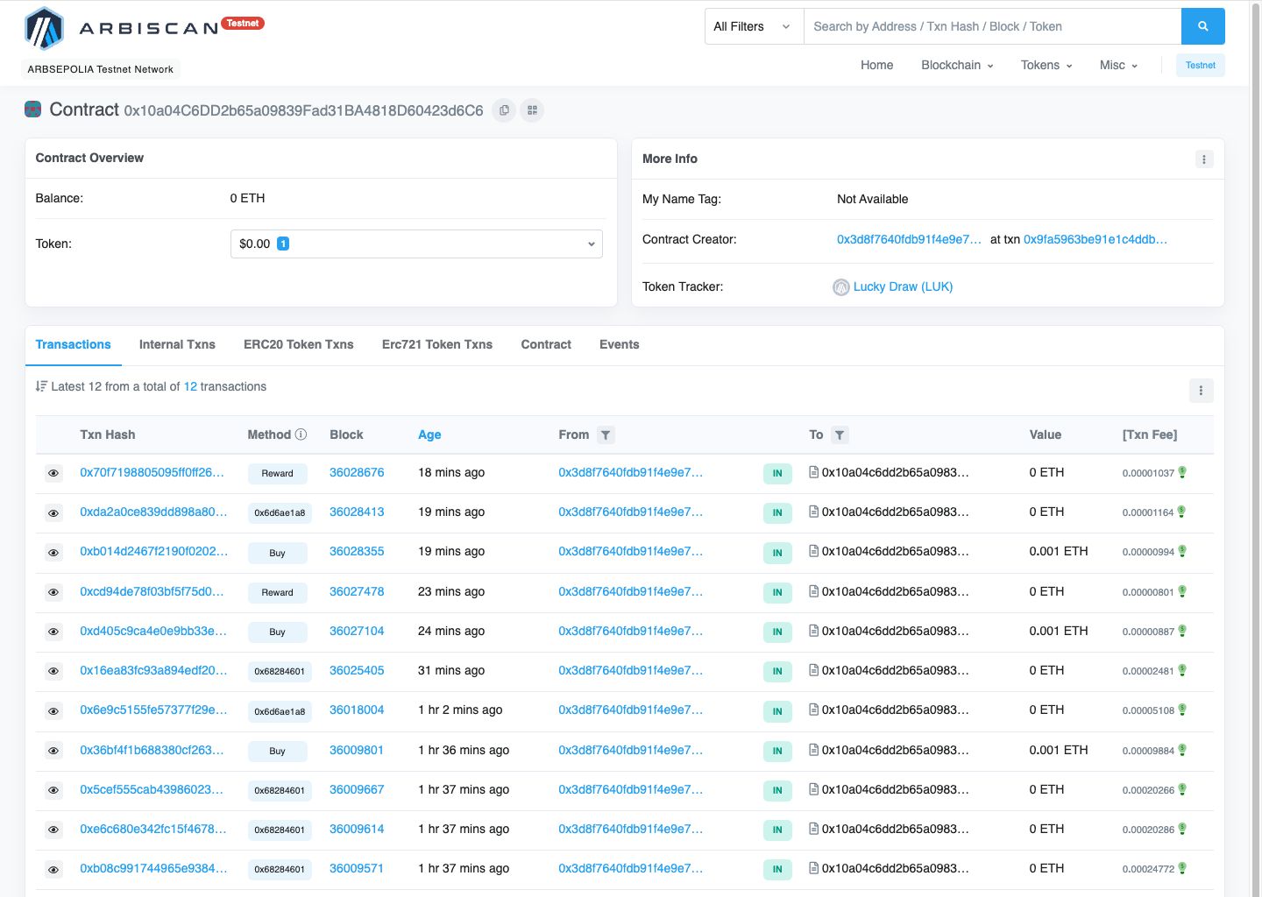Image resolution: width=1262 pixels, height=897 pixels.
Task: Click contract file icon in block 36009801 row
Action: [x=813, y=750]
